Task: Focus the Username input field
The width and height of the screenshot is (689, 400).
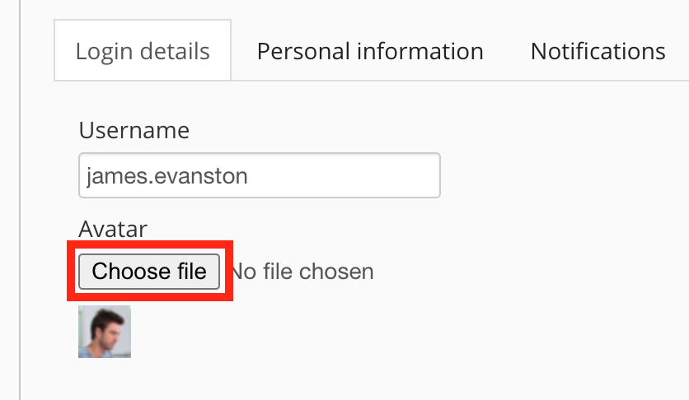Action: 259,175
